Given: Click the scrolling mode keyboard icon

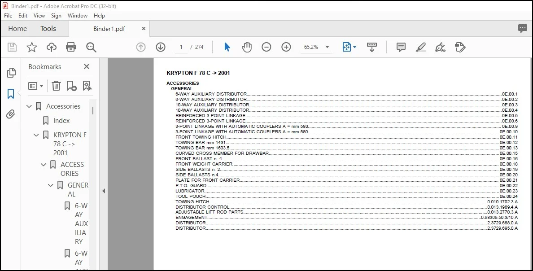Looking at the screenshot, I should pos(372,47).
